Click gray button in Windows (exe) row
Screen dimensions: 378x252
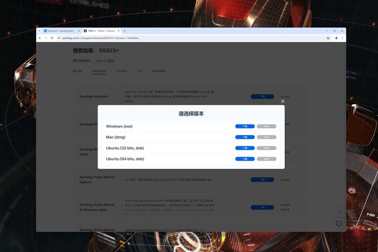point(266,126)
